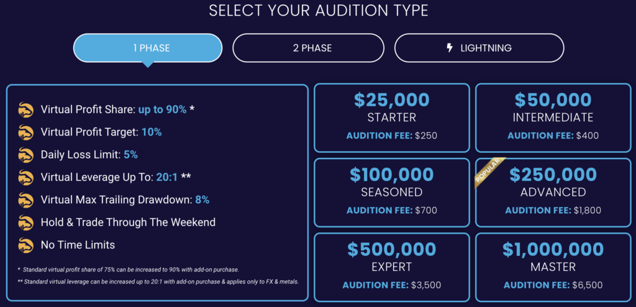The height and width of the screenshot is (307, 636).
Task: Click the gold POPULAR ribbon badge
Action: [490, 173]
